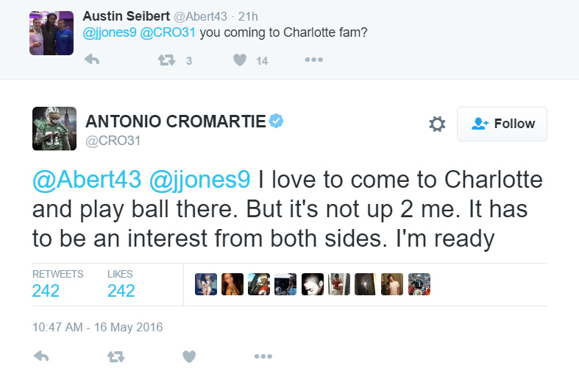Open the first liker's avatar thumbnail
Screen dimensions: 579x391
206,284
